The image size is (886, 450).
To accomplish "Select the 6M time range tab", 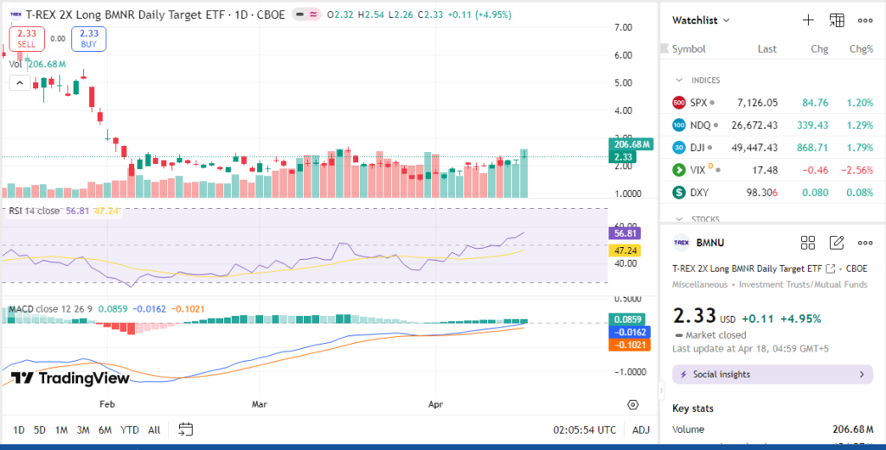I will tap(105, 429).
